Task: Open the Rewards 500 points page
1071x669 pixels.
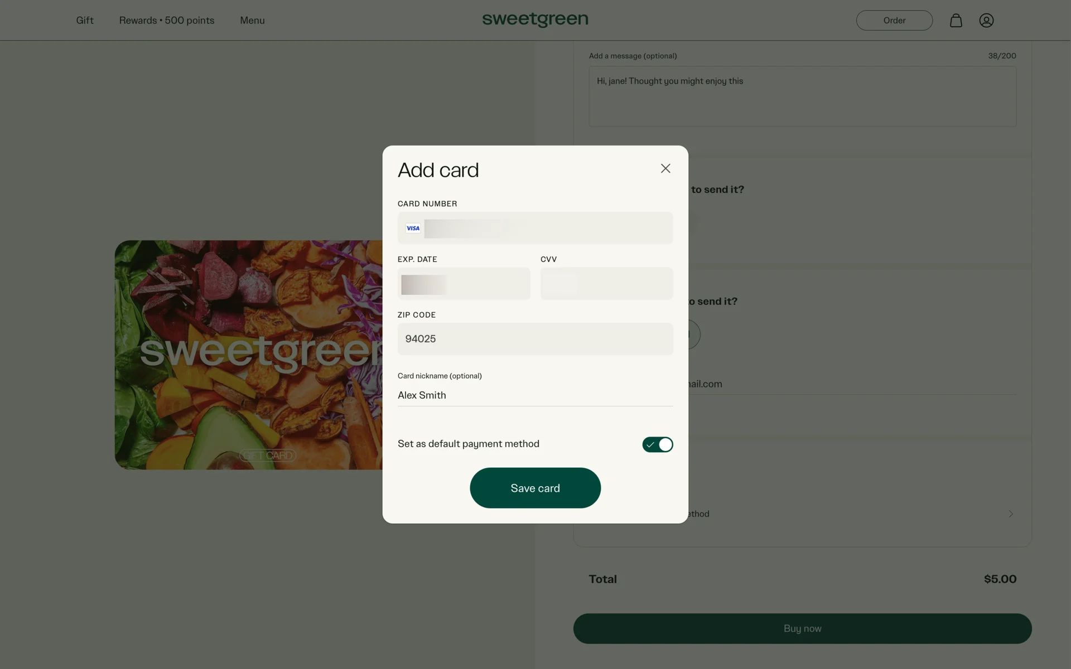Action: pos(166,21)
